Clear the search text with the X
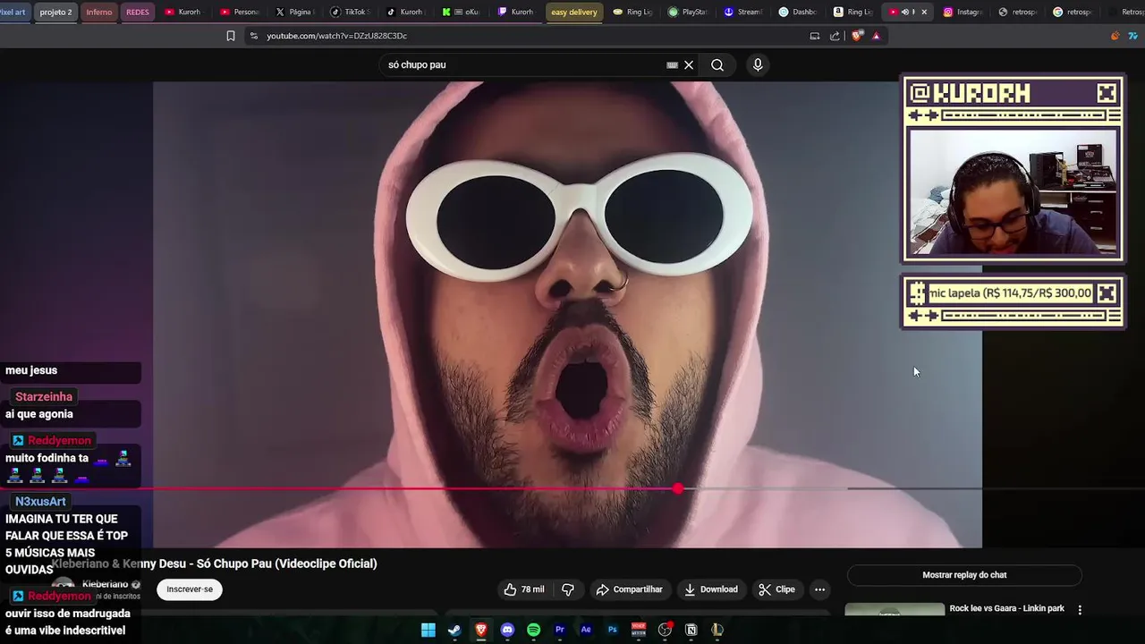1145x644 pixels. click(x=689, y=64)
